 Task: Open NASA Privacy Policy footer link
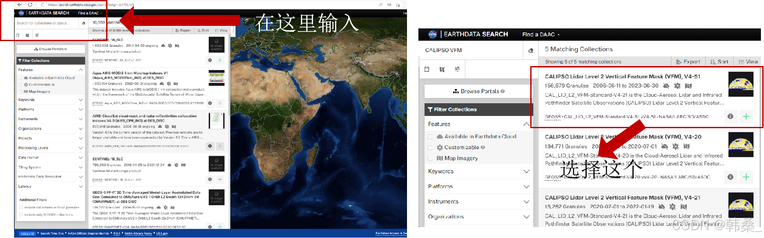pos(138,234)
